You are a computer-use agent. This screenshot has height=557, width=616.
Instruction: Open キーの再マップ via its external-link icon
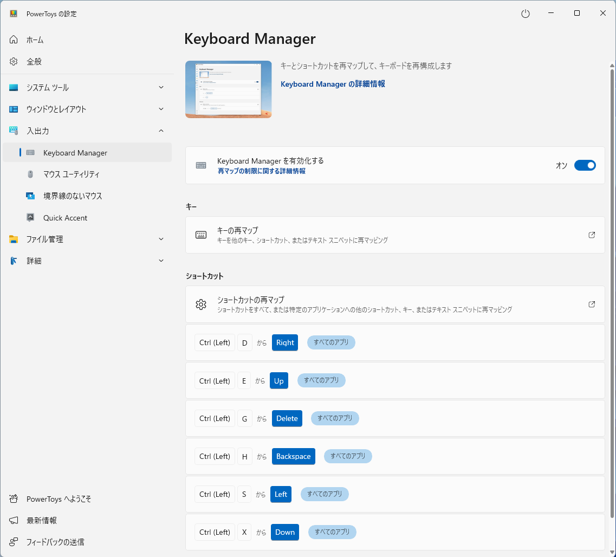[592, 235]
